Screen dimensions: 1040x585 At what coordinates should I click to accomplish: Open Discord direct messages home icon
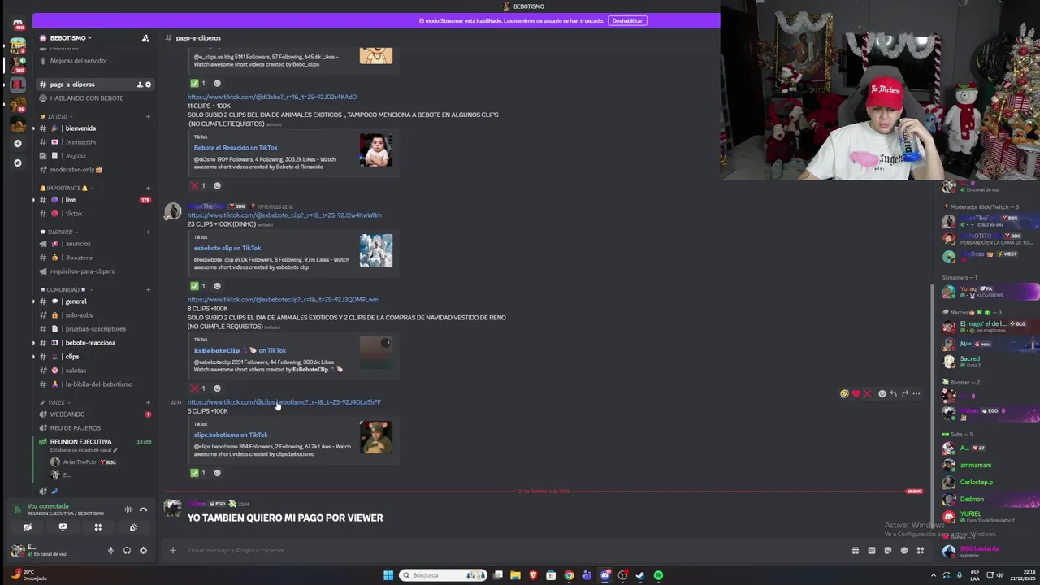click(x=18, y=24)
